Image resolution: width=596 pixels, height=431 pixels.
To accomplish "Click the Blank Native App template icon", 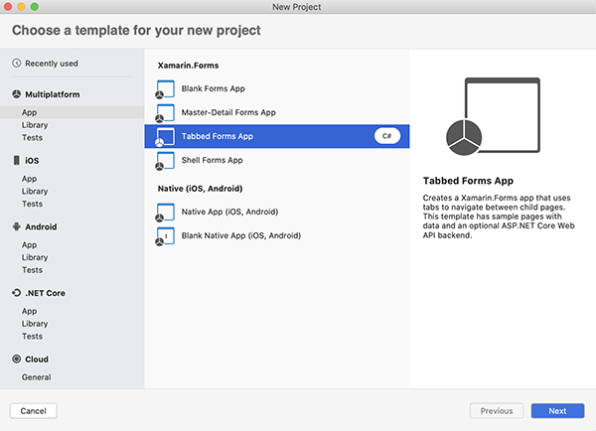I will pyautogui.click(x=165, y=236).
